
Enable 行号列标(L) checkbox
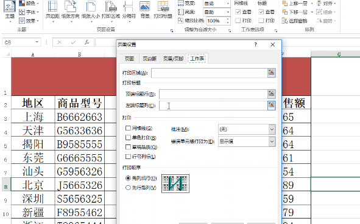pos(128,157)
